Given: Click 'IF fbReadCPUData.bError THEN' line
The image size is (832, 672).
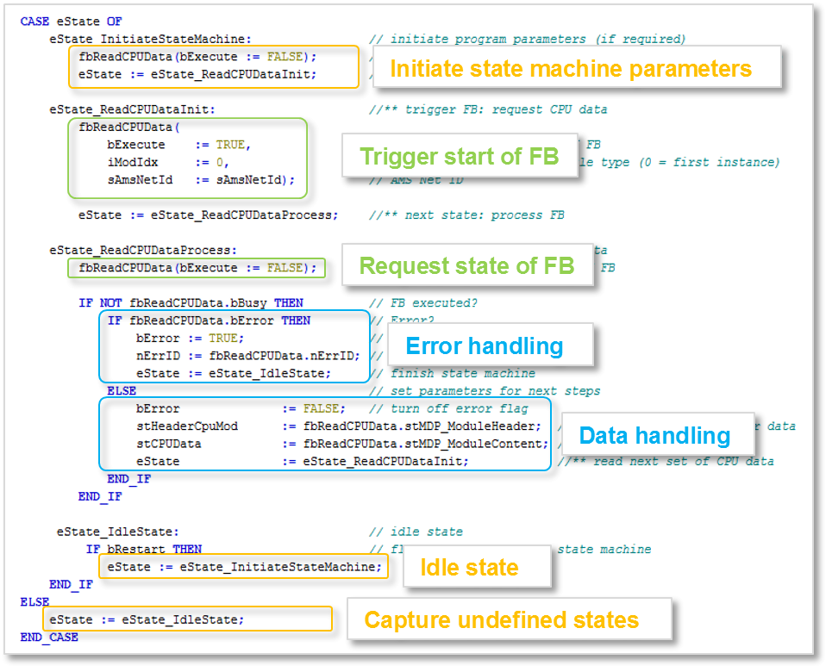Looking at the screenshot, I should click(209, 320).
